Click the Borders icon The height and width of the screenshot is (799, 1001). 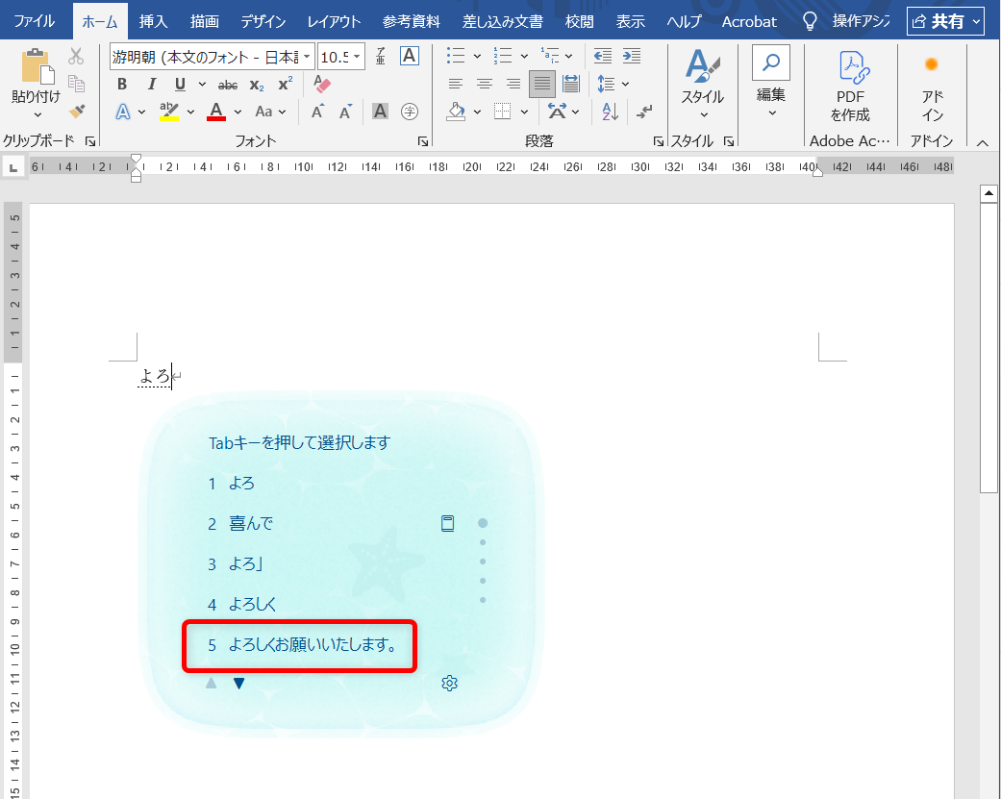(x=503, y=112)
